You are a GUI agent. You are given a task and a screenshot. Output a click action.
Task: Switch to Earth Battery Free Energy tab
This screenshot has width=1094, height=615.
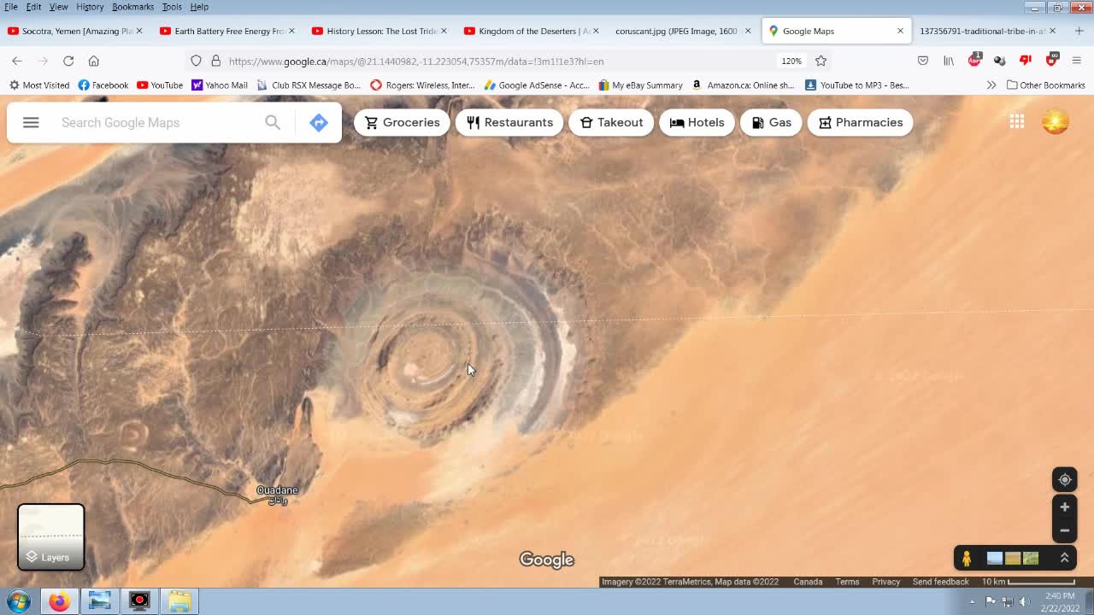click(x=227, y=31)
